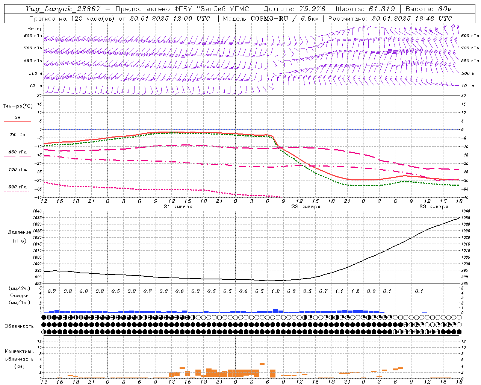Click the station name Yug_Laryak_23867
Viewport: 481px width, 385px height.
point(63,9)
